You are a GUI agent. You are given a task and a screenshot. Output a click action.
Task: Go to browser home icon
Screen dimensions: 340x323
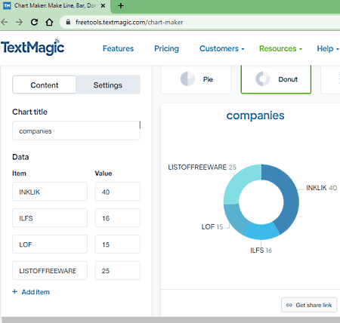point(49,23)
